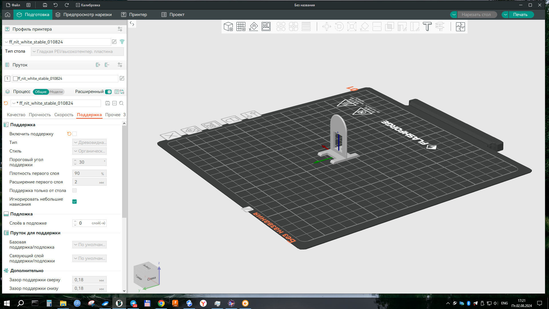Click the "Печать" button
549x309 pixels.
click(x=520, y=15)
